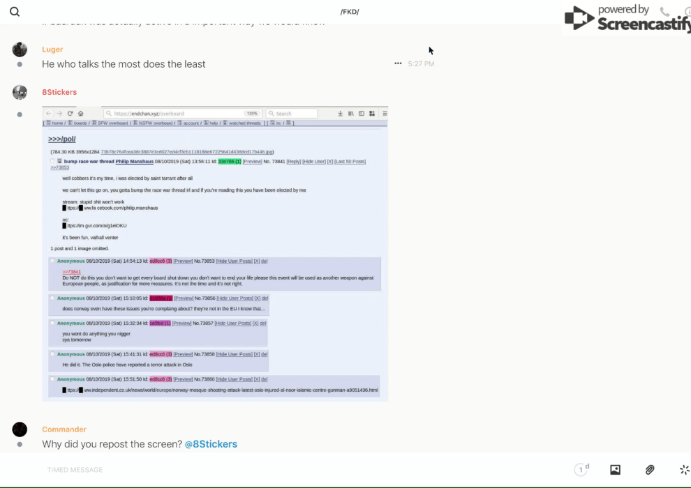
Task: Open the shared screenshot image
Action: (x=215, y=253)
